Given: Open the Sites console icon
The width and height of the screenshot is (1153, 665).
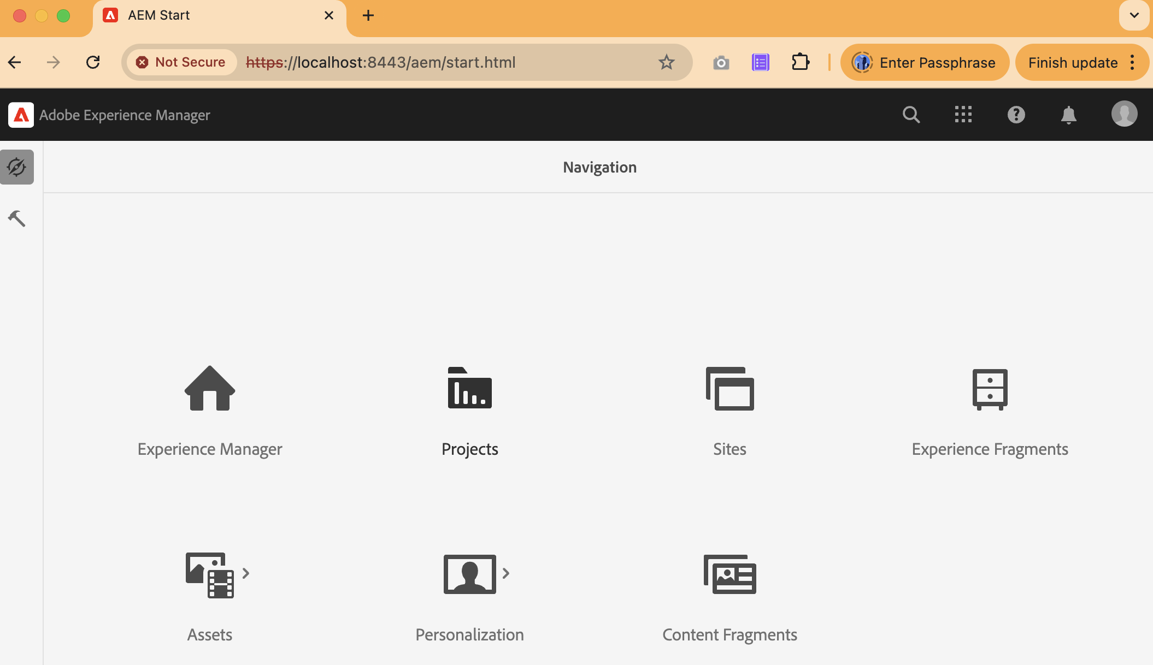Looking at the screenshot, I should tap(730, 388).
